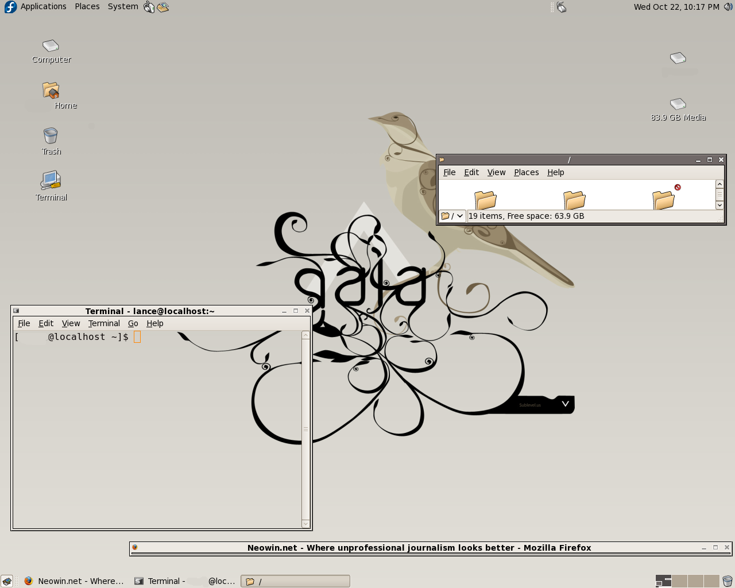The height and width of the screenshot is (588, 735).
Task: Switch to Neowin.net Firefox taskbar button
Action: [x=73, y=581]
